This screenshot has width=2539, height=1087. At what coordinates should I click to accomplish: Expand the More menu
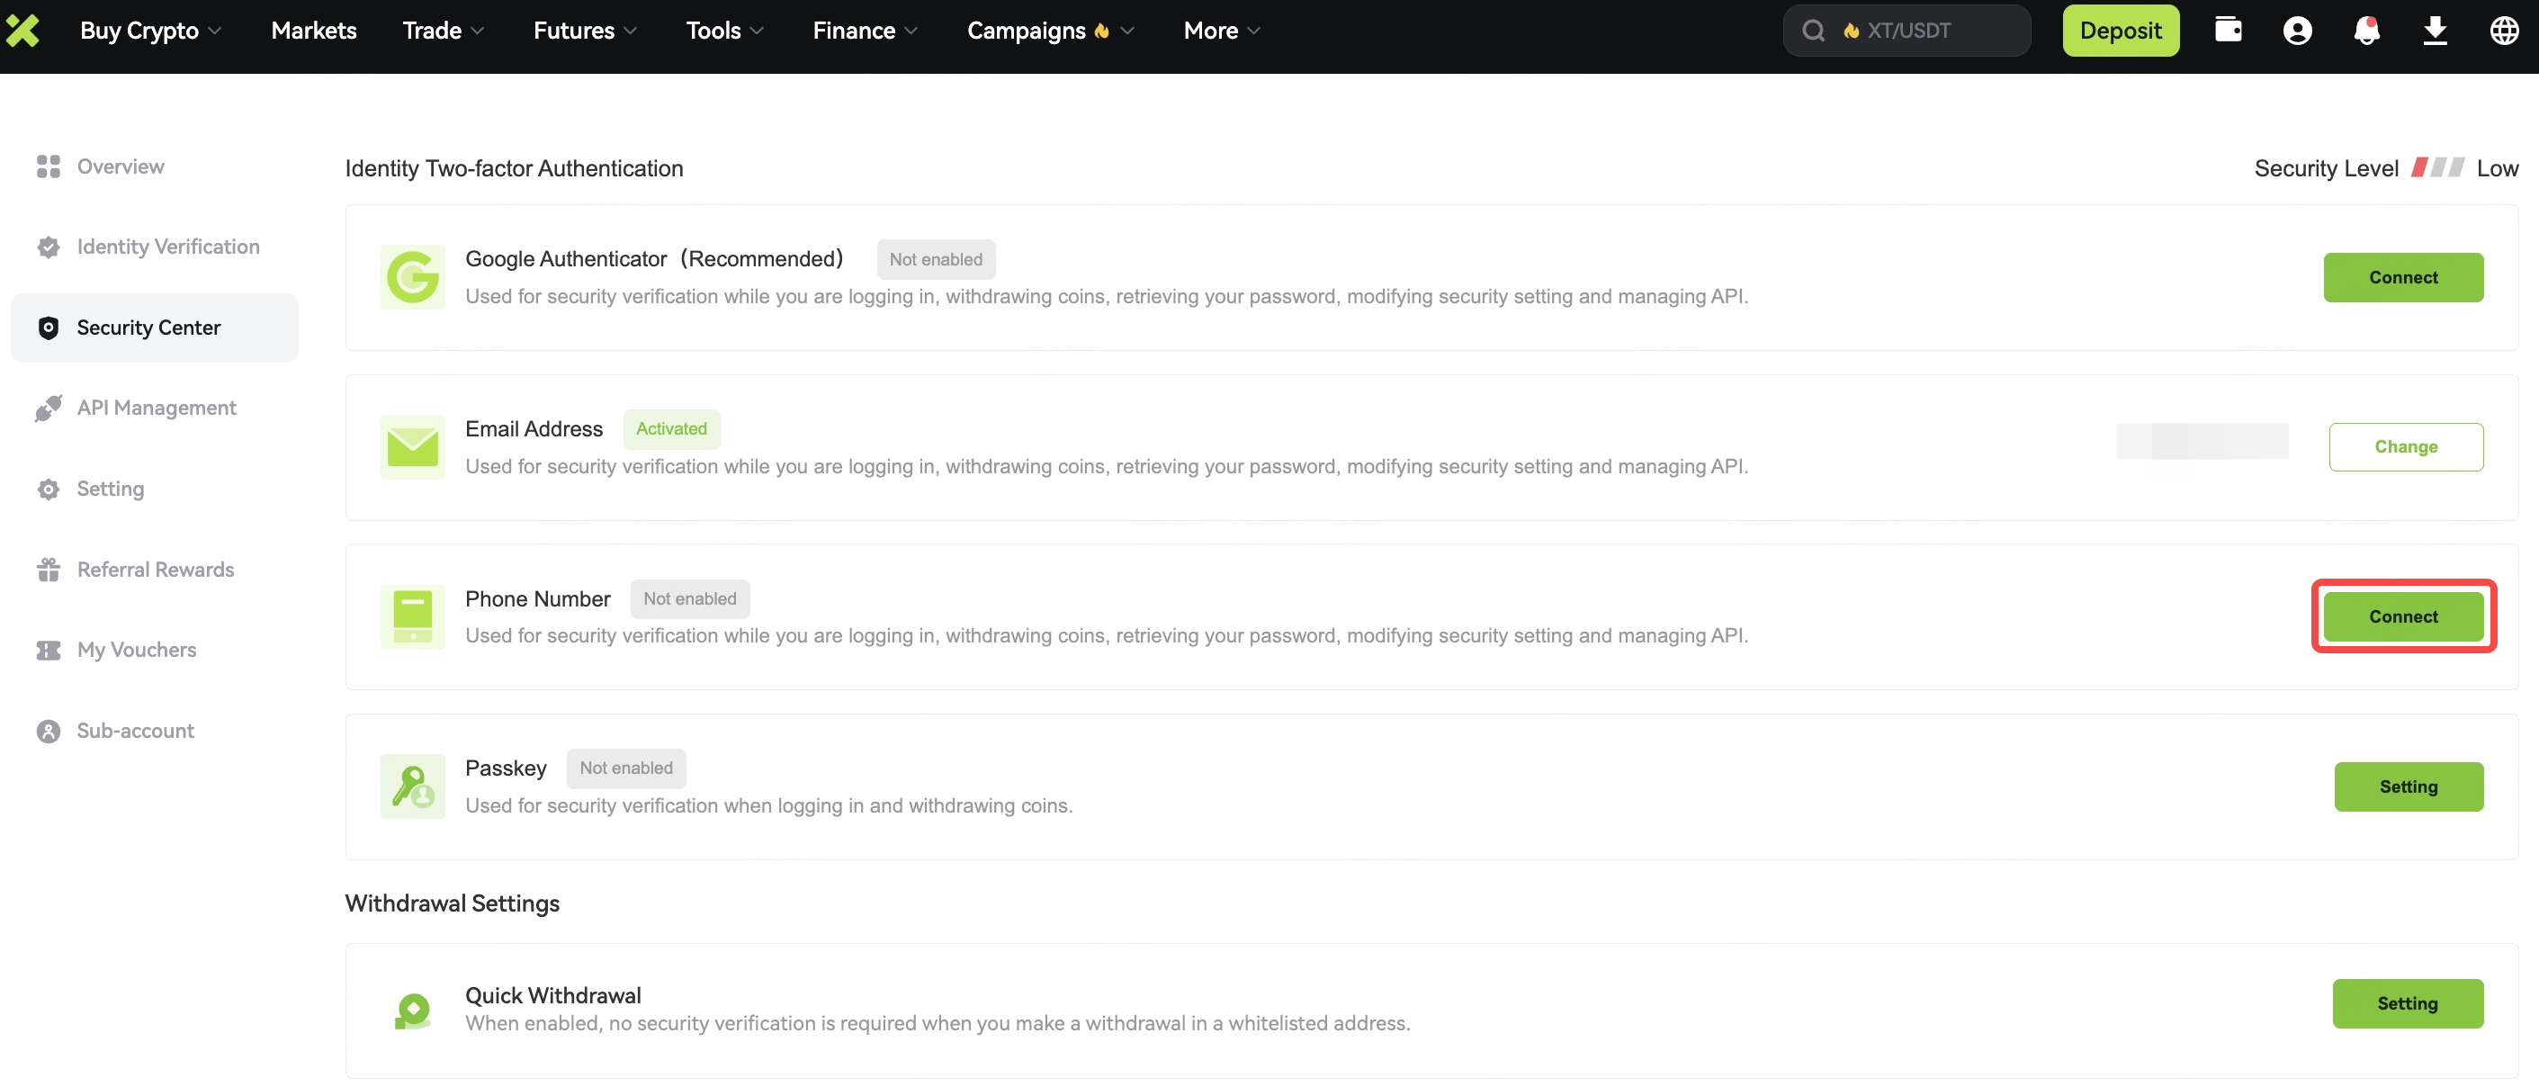coord(1221,31)
